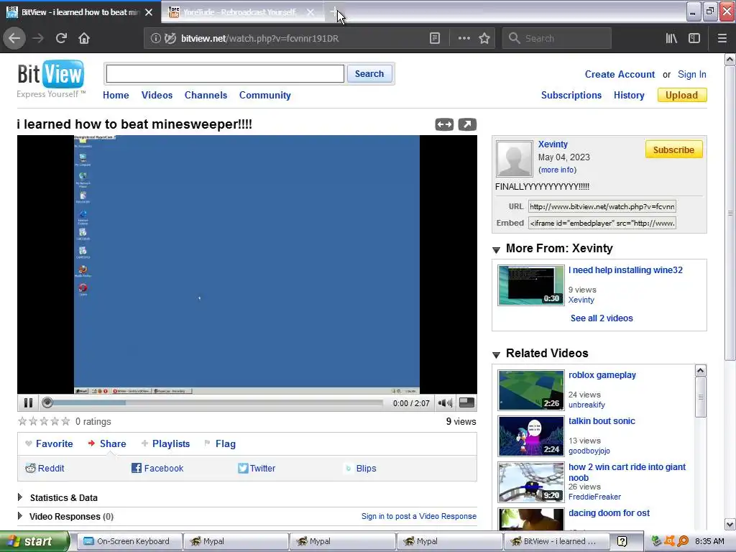This screenshot has width=736, height=552.
Task: Collapse the Related Videos section
Action: point(496,355)
